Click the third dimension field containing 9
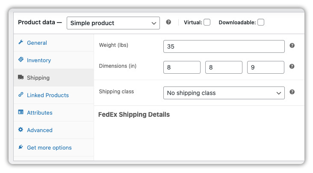 266,67
